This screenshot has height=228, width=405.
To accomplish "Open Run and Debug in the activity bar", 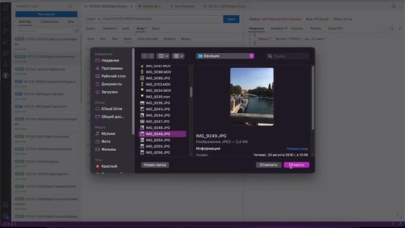I will [6, 42].
